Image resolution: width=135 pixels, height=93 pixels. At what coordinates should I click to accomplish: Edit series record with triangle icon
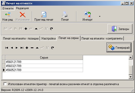pyautogui.click(x=37, y=48)
